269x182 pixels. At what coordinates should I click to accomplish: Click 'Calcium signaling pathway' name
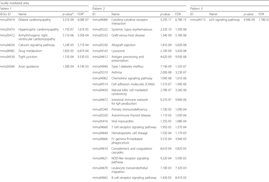click(x=36, y=45)
